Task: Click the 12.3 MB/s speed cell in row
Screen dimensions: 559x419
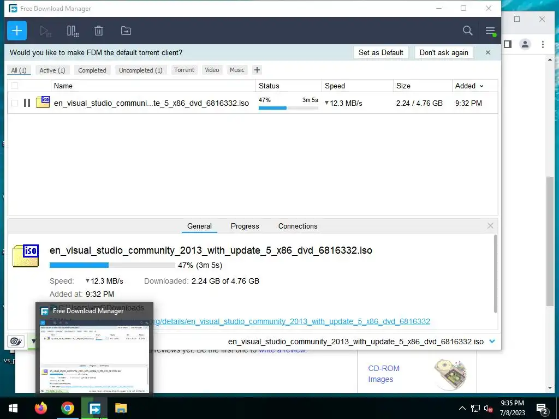Action: point(343,103)
